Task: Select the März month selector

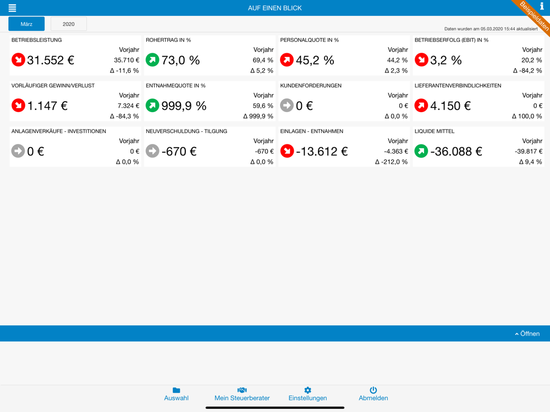Action: 26,24
